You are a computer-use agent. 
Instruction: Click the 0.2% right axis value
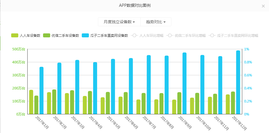click(x=248, y=101)
